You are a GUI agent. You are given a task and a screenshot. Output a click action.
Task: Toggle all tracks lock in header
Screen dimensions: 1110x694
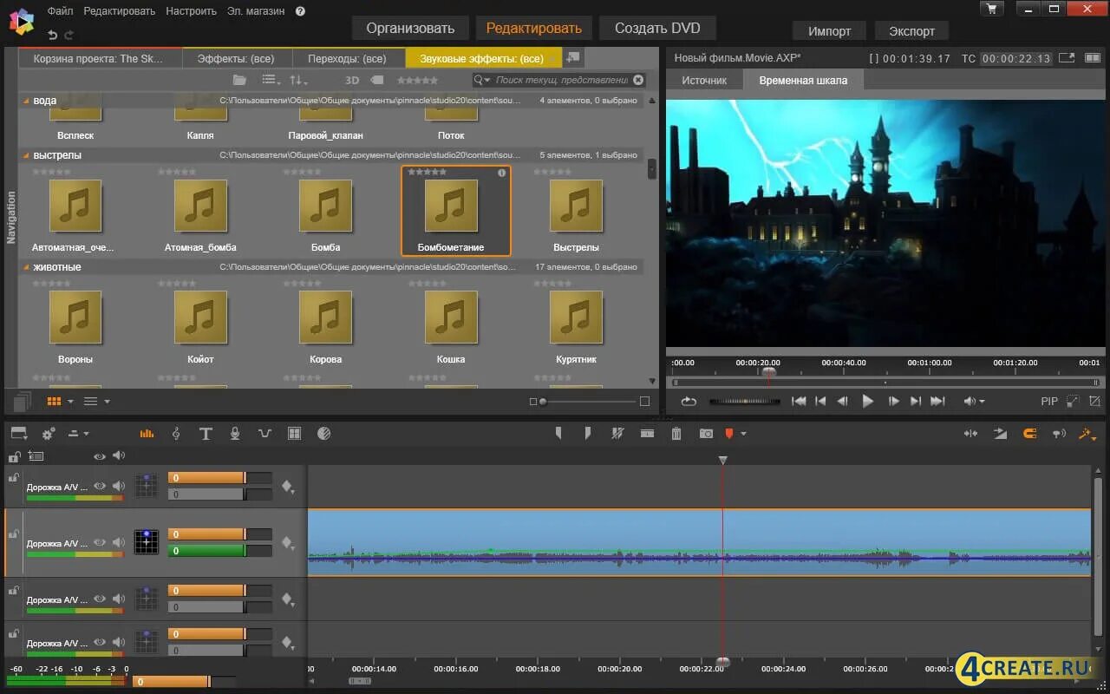point(14,456)
